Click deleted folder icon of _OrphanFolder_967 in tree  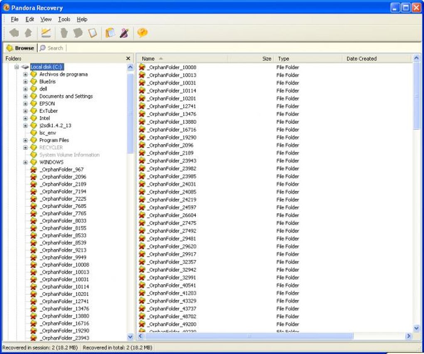[x=33, y=169]
